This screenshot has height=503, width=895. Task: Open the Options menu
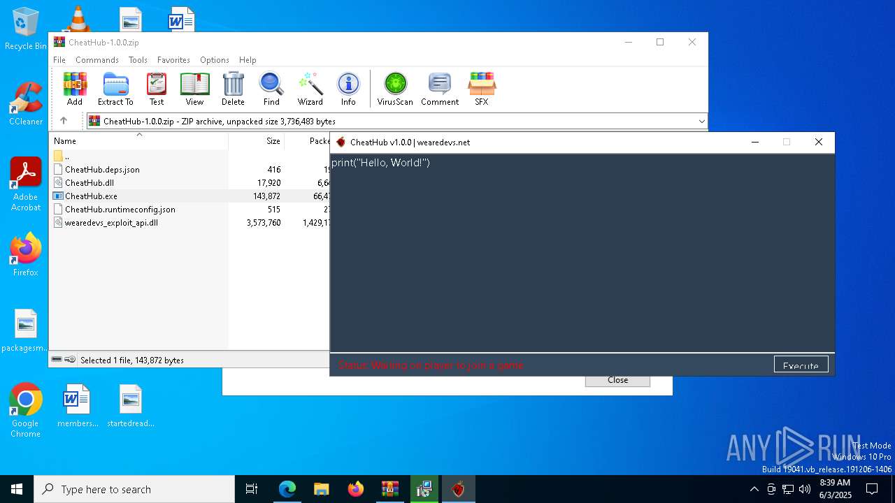[215, 60]
